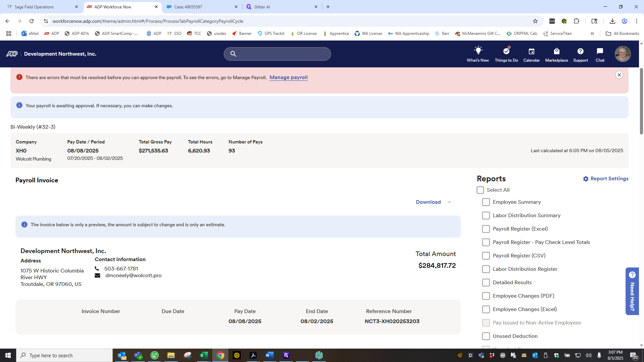Screen dimensions: 644x362
Task: Check Payroll Register (CSV) report
Action: coord(486,256)
